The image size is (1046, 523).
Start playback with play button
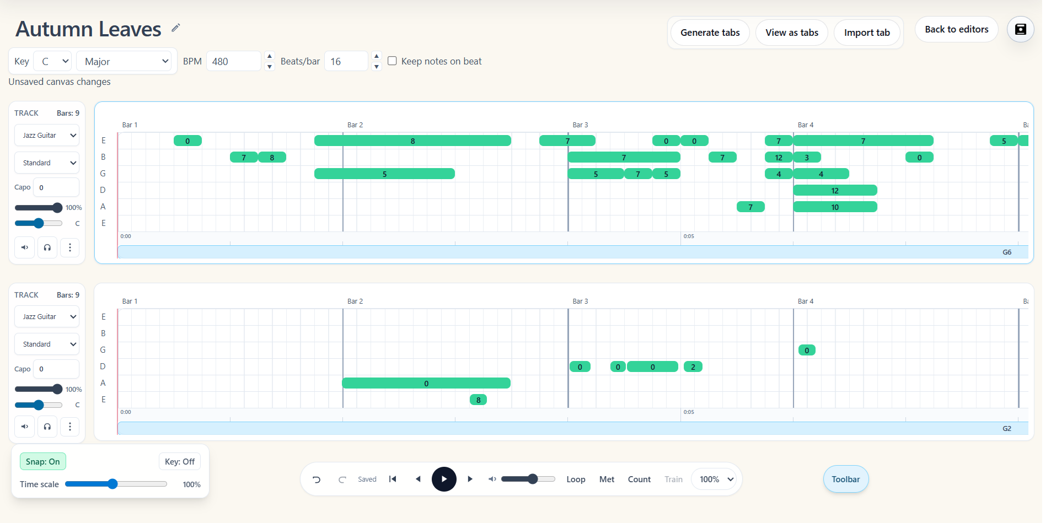coord(444,479)
